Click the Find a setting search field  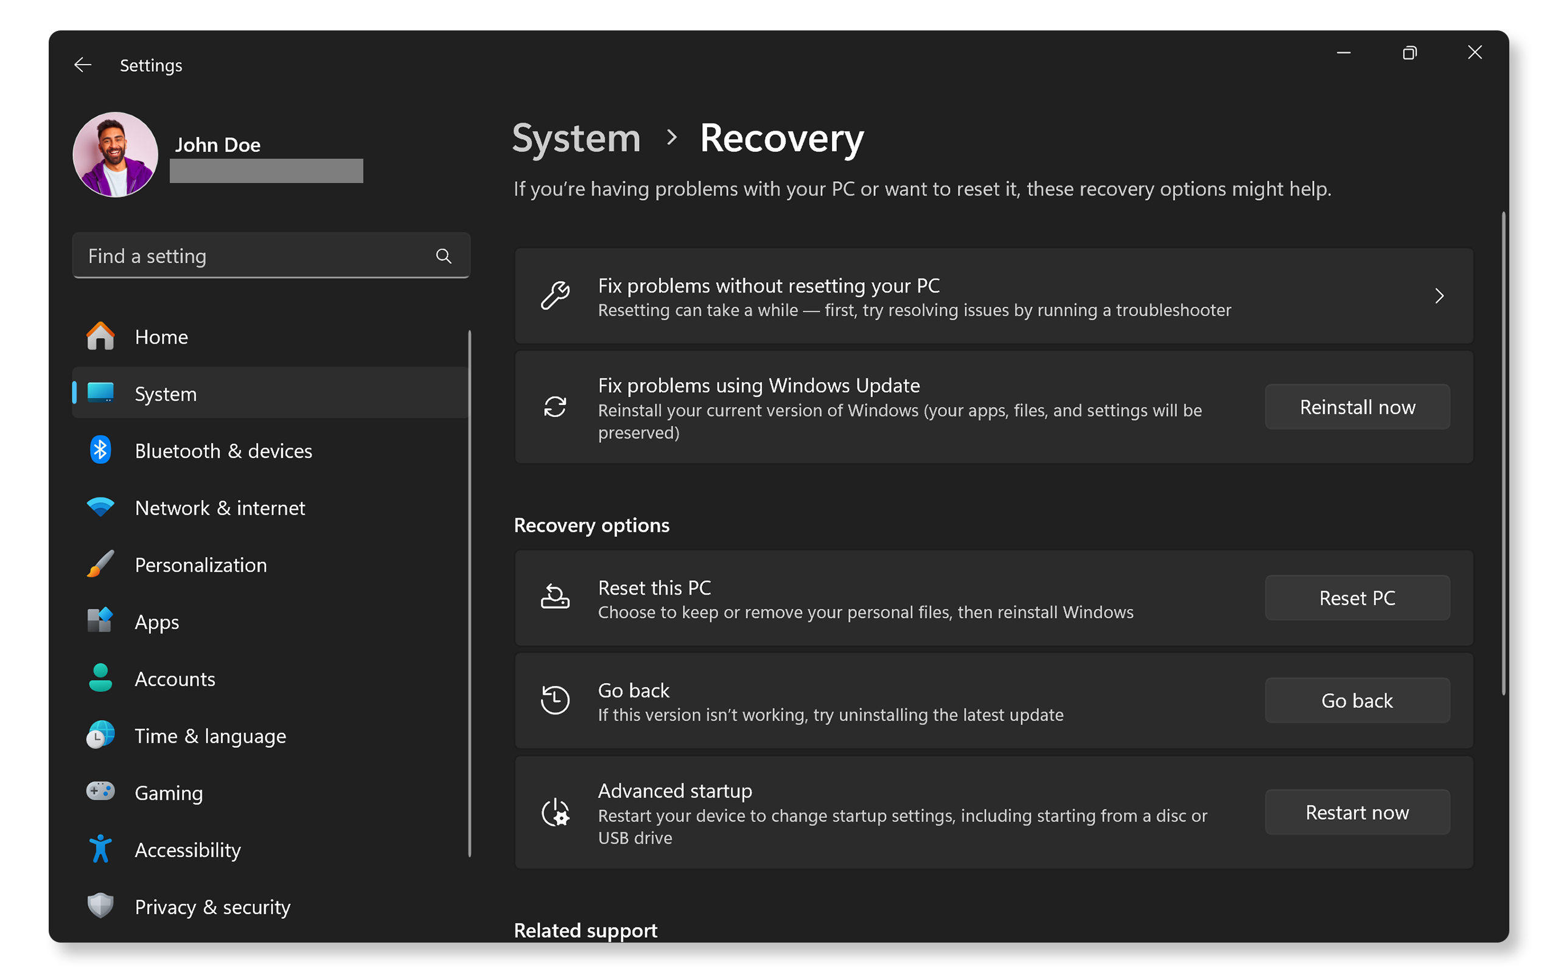pyautogui.click(x=271, y=255)
